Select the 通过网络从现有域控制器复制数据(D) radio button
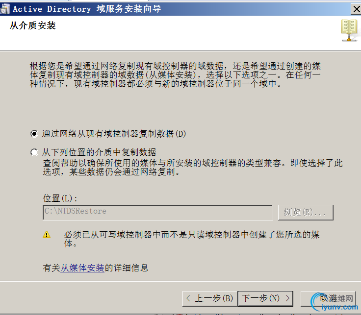 34,134
